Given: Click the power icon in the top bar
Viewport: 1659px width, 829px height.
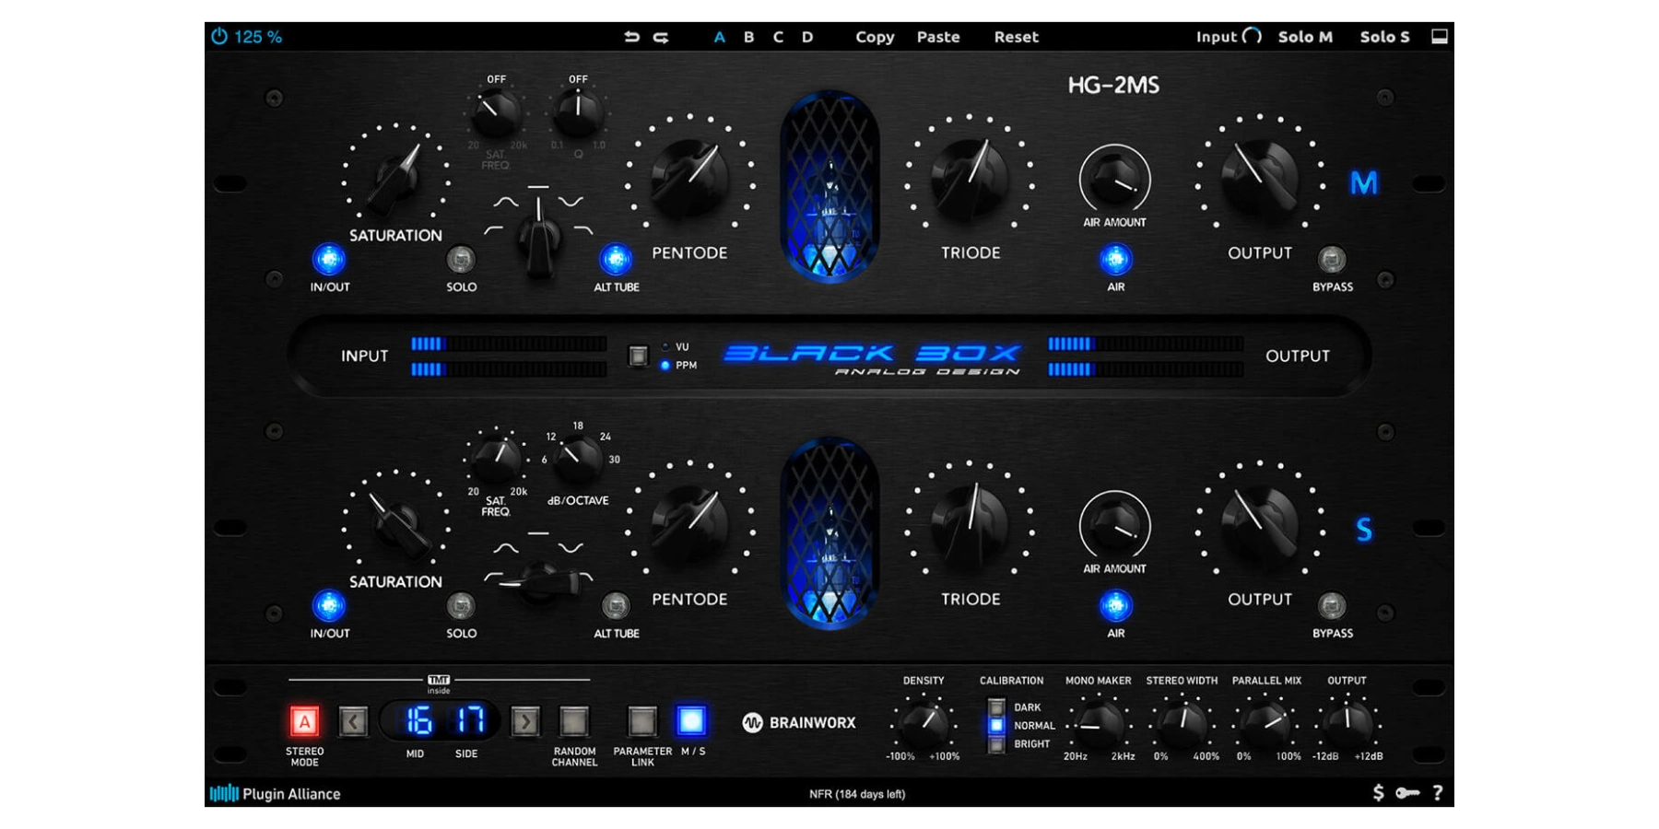Looking at the screenshot, I should pyautogui.click(x=218, y=37).
